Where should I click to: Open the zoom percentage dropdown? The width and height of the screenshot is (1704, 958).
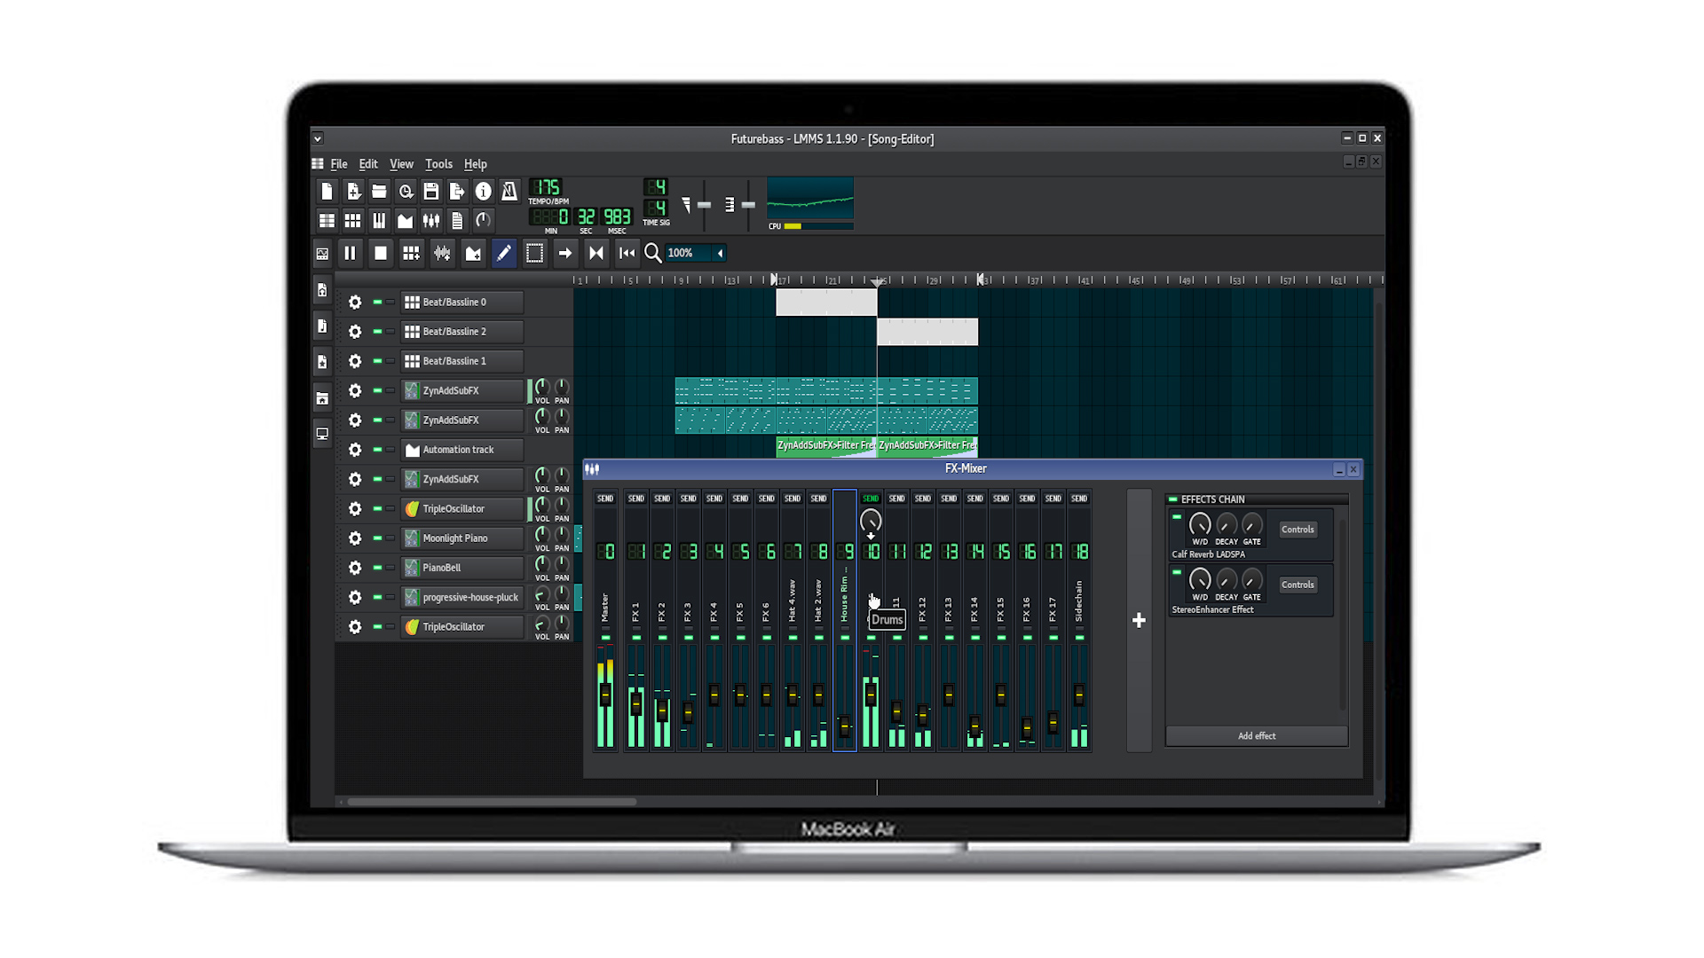[720, 254]
